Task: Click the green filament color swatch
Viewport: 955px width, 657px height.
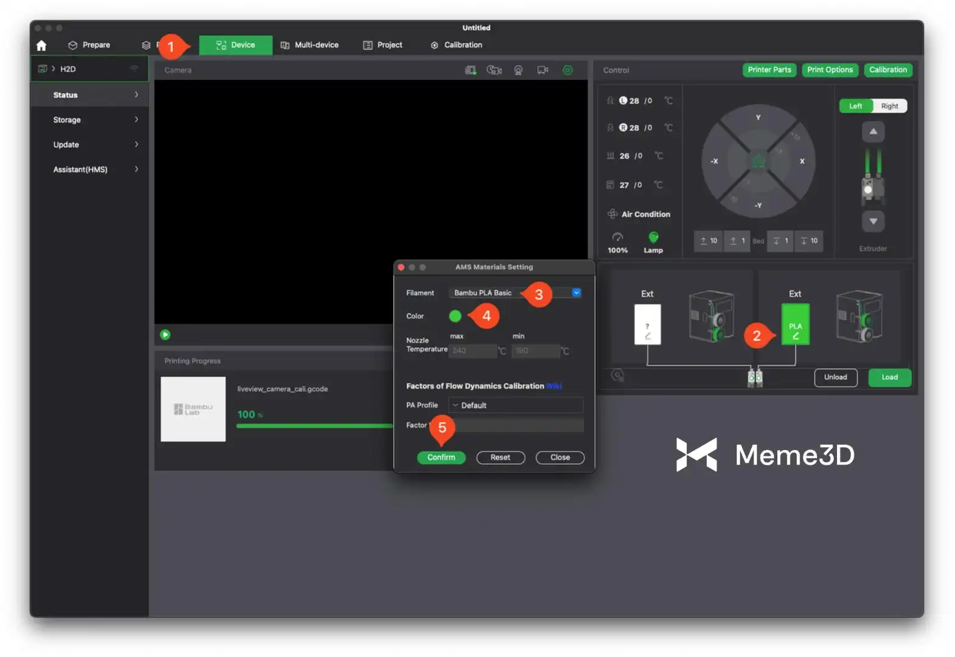Action: tap(455, 316)
